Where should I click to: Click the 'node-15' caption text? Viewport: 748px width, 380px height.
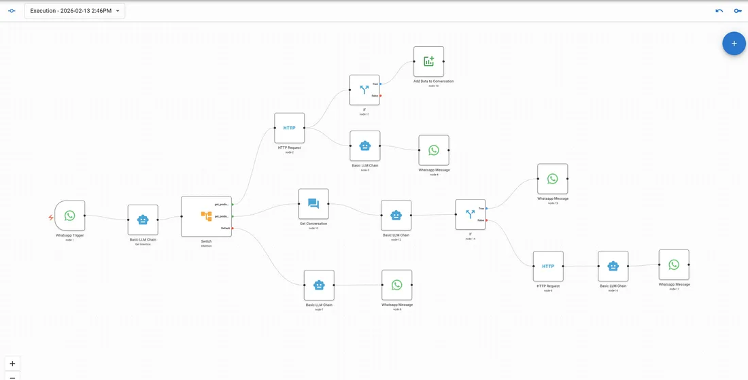coord(553,203)
